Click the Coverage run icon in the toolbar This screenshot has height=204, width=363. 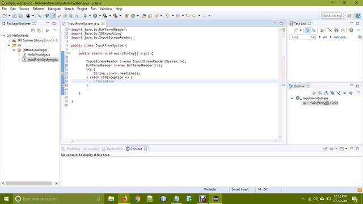(x=105, y=16)
